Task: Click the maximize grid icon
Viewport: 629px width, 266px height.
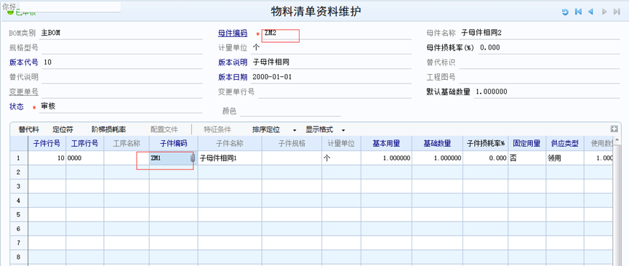Action: 614,129
